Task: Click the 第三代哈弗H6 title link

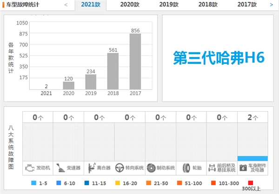Action: pos(219,58)
